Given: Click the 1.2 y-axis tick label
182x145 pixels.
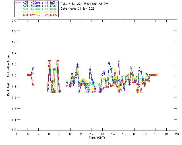Looking at the screenshot, I should tap(14, 109).
